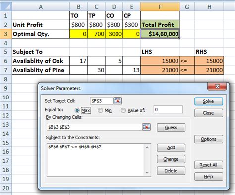
Task: Select column E header
Action: (x=131, y=7)
